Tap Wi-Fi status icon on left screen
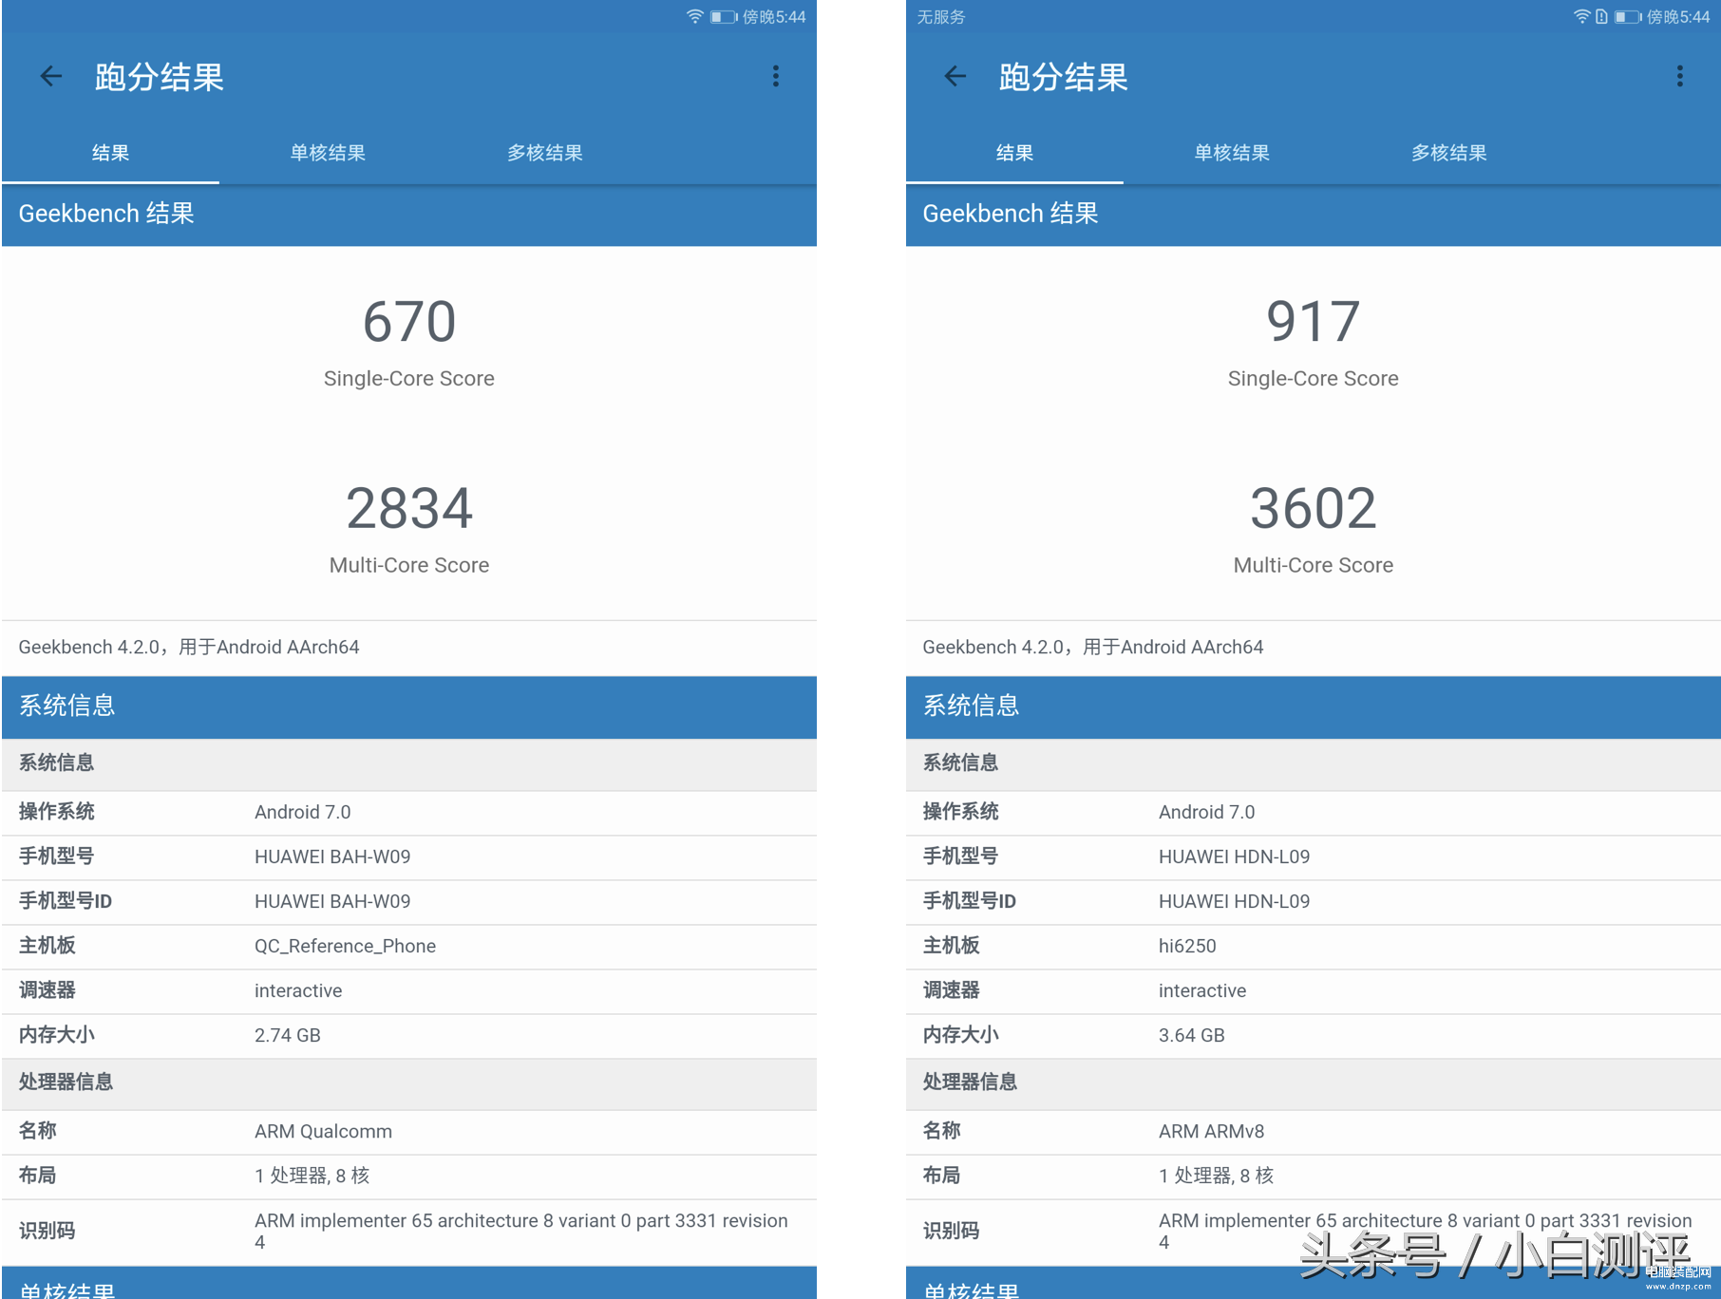This screenshot has height=1299, width=1721. click(x=695, y=16)
